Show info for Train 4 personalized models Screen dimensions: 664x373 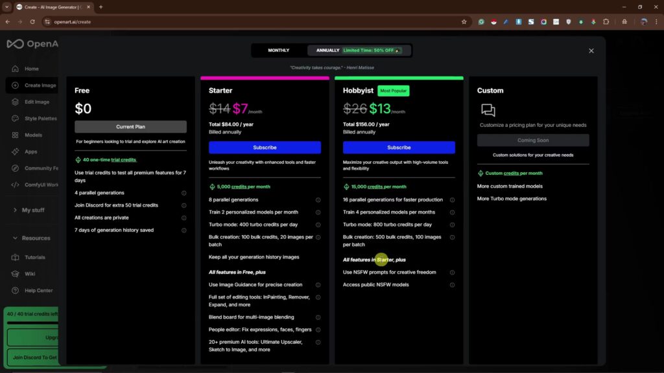click(452, 212)
